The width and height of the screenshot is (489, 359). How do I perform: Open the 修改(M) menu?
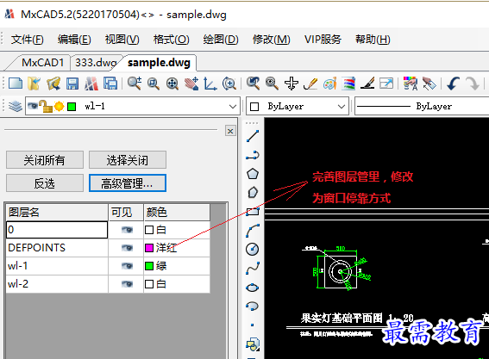(x=272, y=40)
